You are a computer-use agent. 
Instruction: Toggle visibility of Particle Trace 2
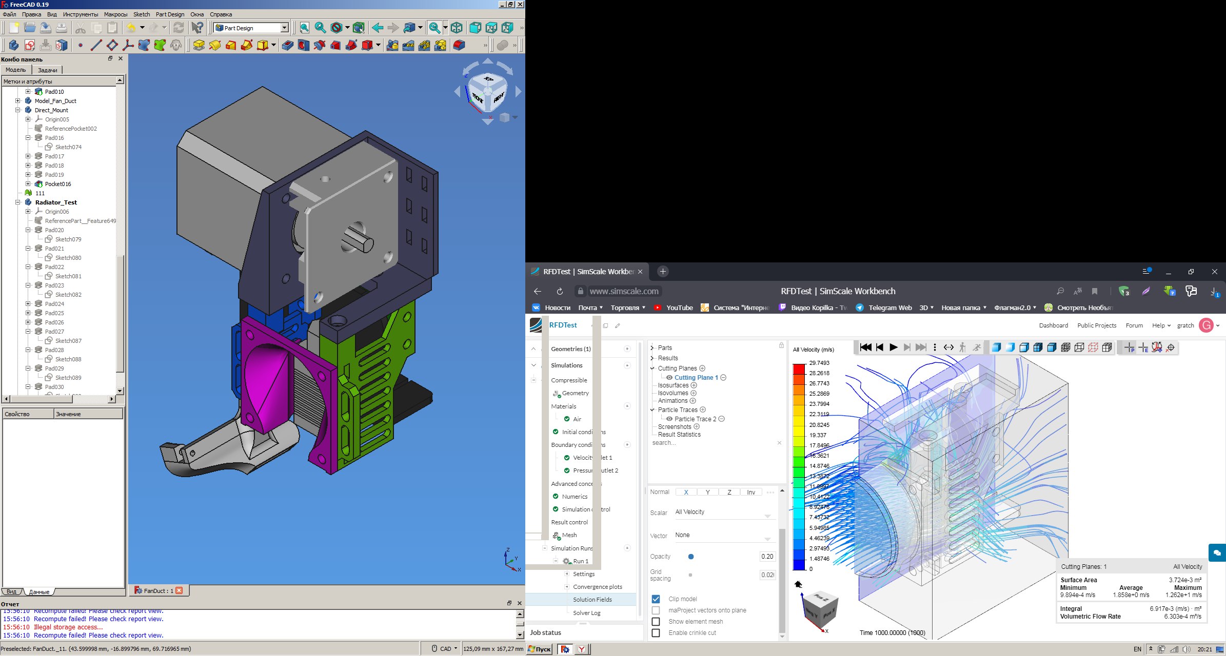669,419
